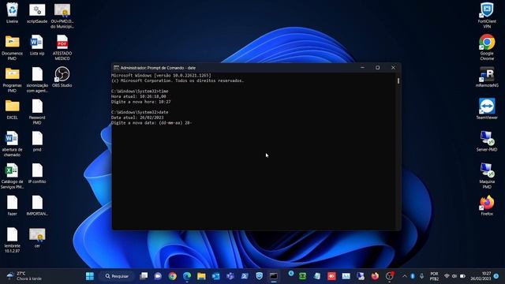Open the scriptSaude desktop file
The image size is (505, 284).
point(37,13)
